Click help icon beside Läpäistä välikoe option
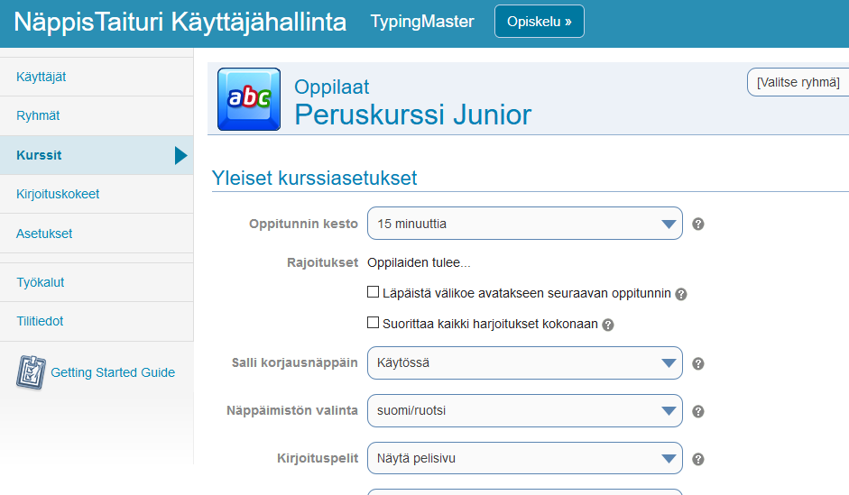Image resolution: width=849 pixels, height=495 pixels. 681,294
